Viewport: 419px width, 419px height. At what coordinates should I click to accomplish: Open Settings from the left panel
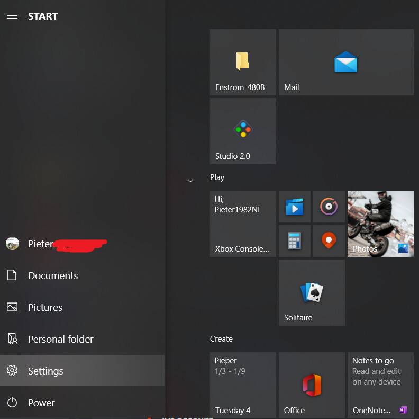[83, 371]
